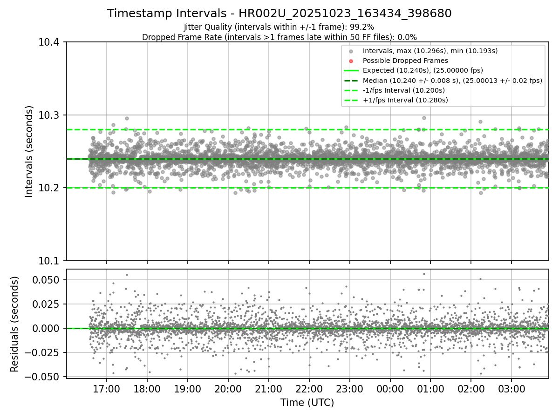Click the '01:00' time tick label
This screenshot has height=419, width=559.
coord(430,388)
